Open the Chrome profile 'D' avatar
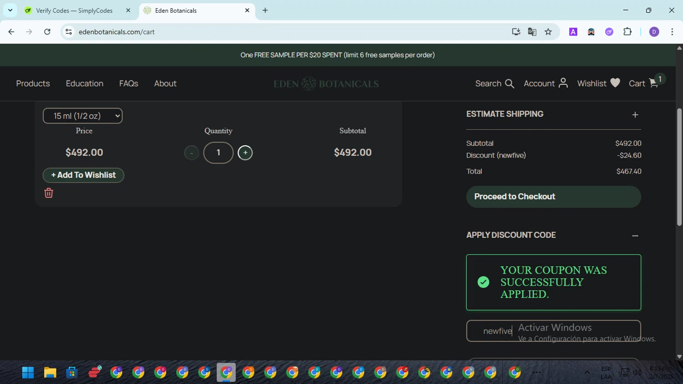Image resolution: width=683 pixels, height=384 pixels. pyautogui.click(x=654, y=32)
